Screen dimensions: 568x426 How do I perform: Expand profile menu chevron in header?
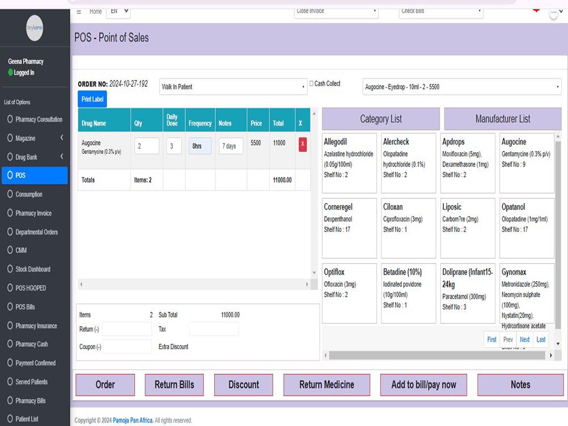pos(561,11)
